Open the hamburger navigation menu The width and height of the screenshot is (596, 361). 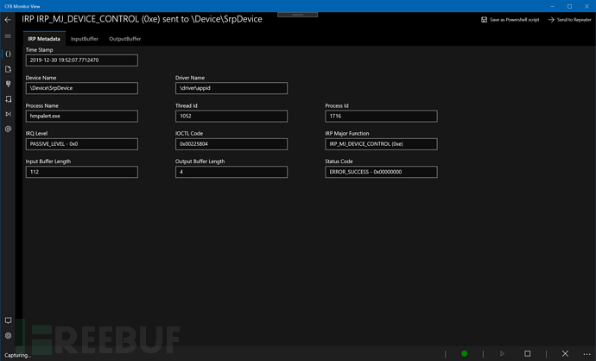pyautogui.click(x=8, y=36)
